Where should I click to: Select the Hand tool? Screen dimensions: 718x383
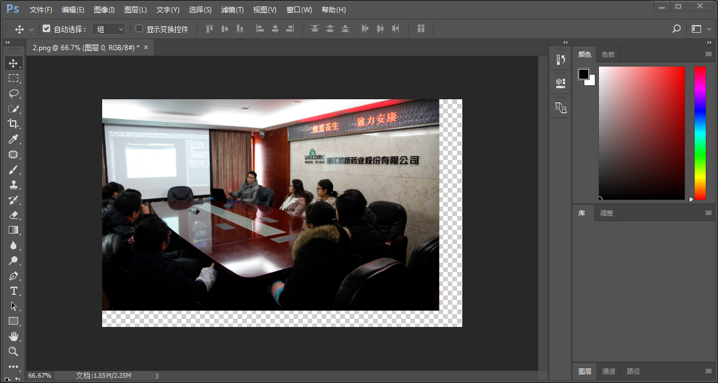[13, 336]
